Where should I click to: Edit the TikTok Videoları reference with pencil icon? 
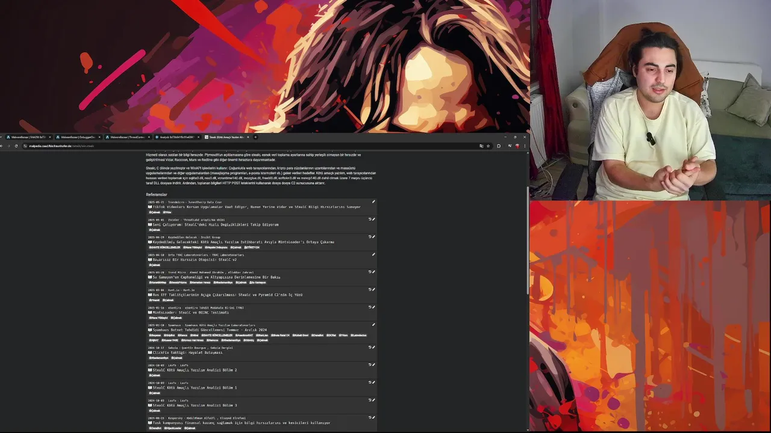[x=373, y=201]
